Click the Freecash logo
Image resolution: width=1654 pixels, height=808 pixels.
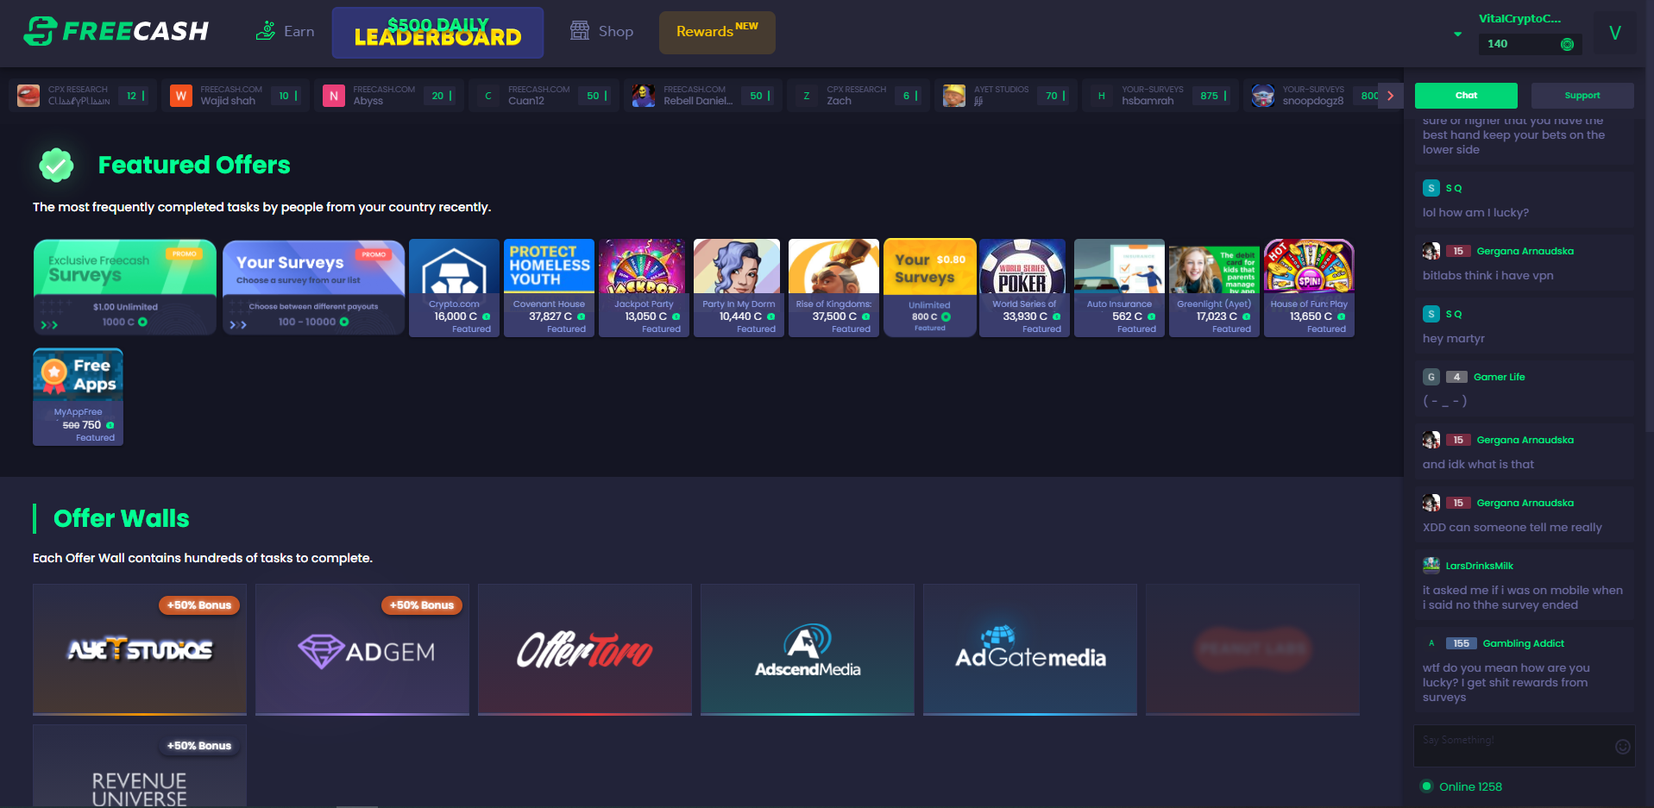[116, 31]
